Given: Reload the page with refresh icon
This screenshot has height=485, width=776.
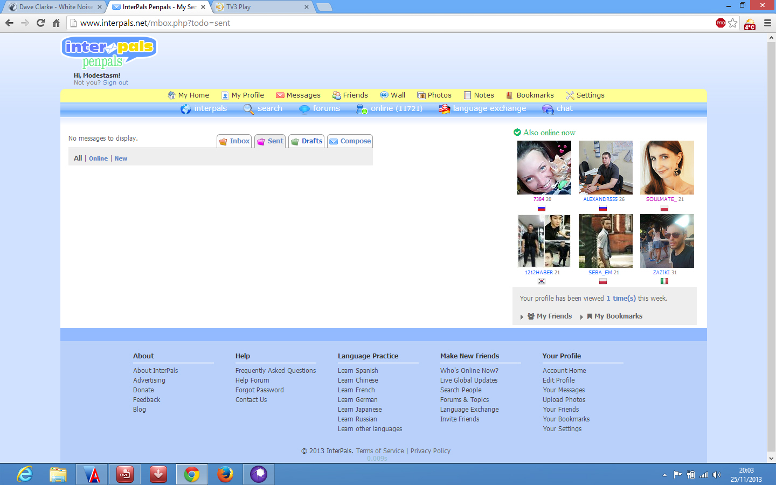Looking at the screenshot, I should pos(40,23).
